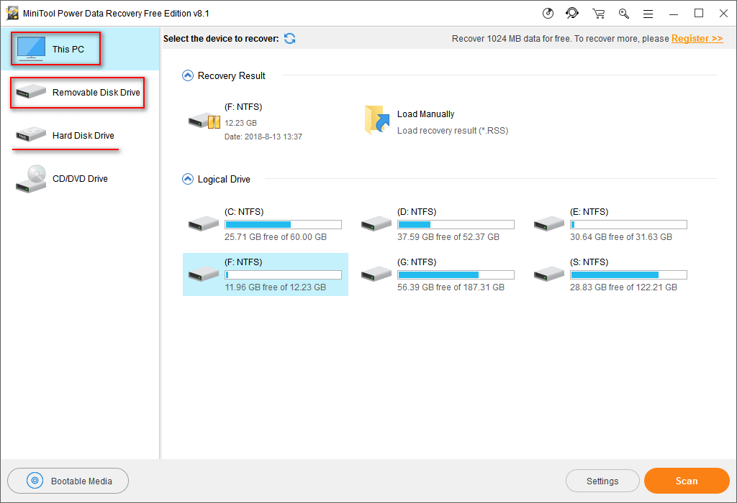Click text '56.39 GB free of 187.31 GB'

[451, 287]
